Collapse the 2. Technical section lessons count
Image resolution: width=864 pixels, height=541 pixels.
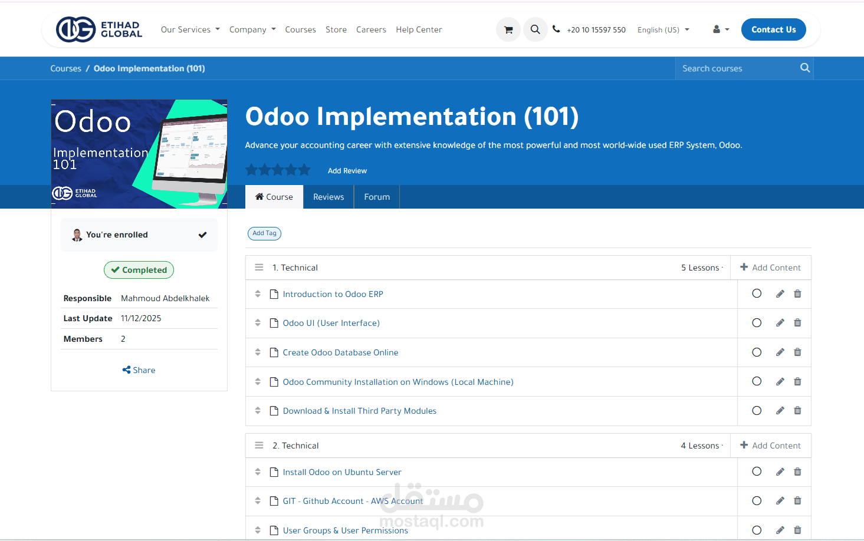click(702, 446)
